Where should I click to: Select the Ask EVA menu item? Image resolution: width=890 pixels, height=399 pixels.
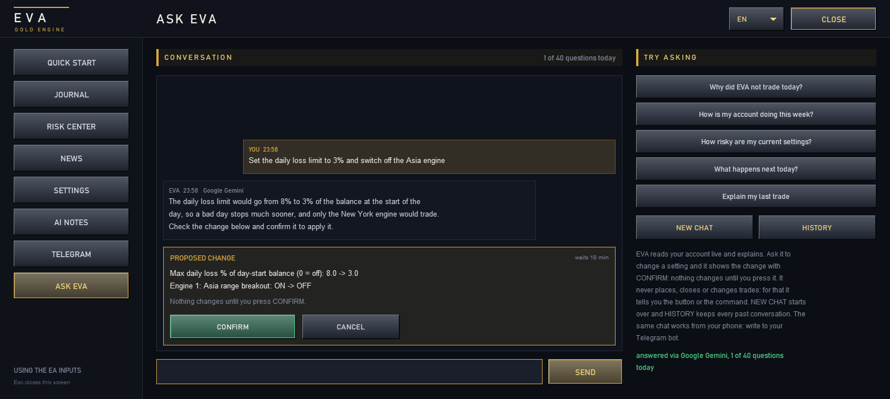[x=71, y=286]
